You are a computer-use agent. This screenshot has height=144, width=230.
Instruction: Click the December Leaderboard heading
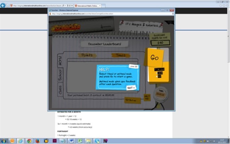point(105,44)
